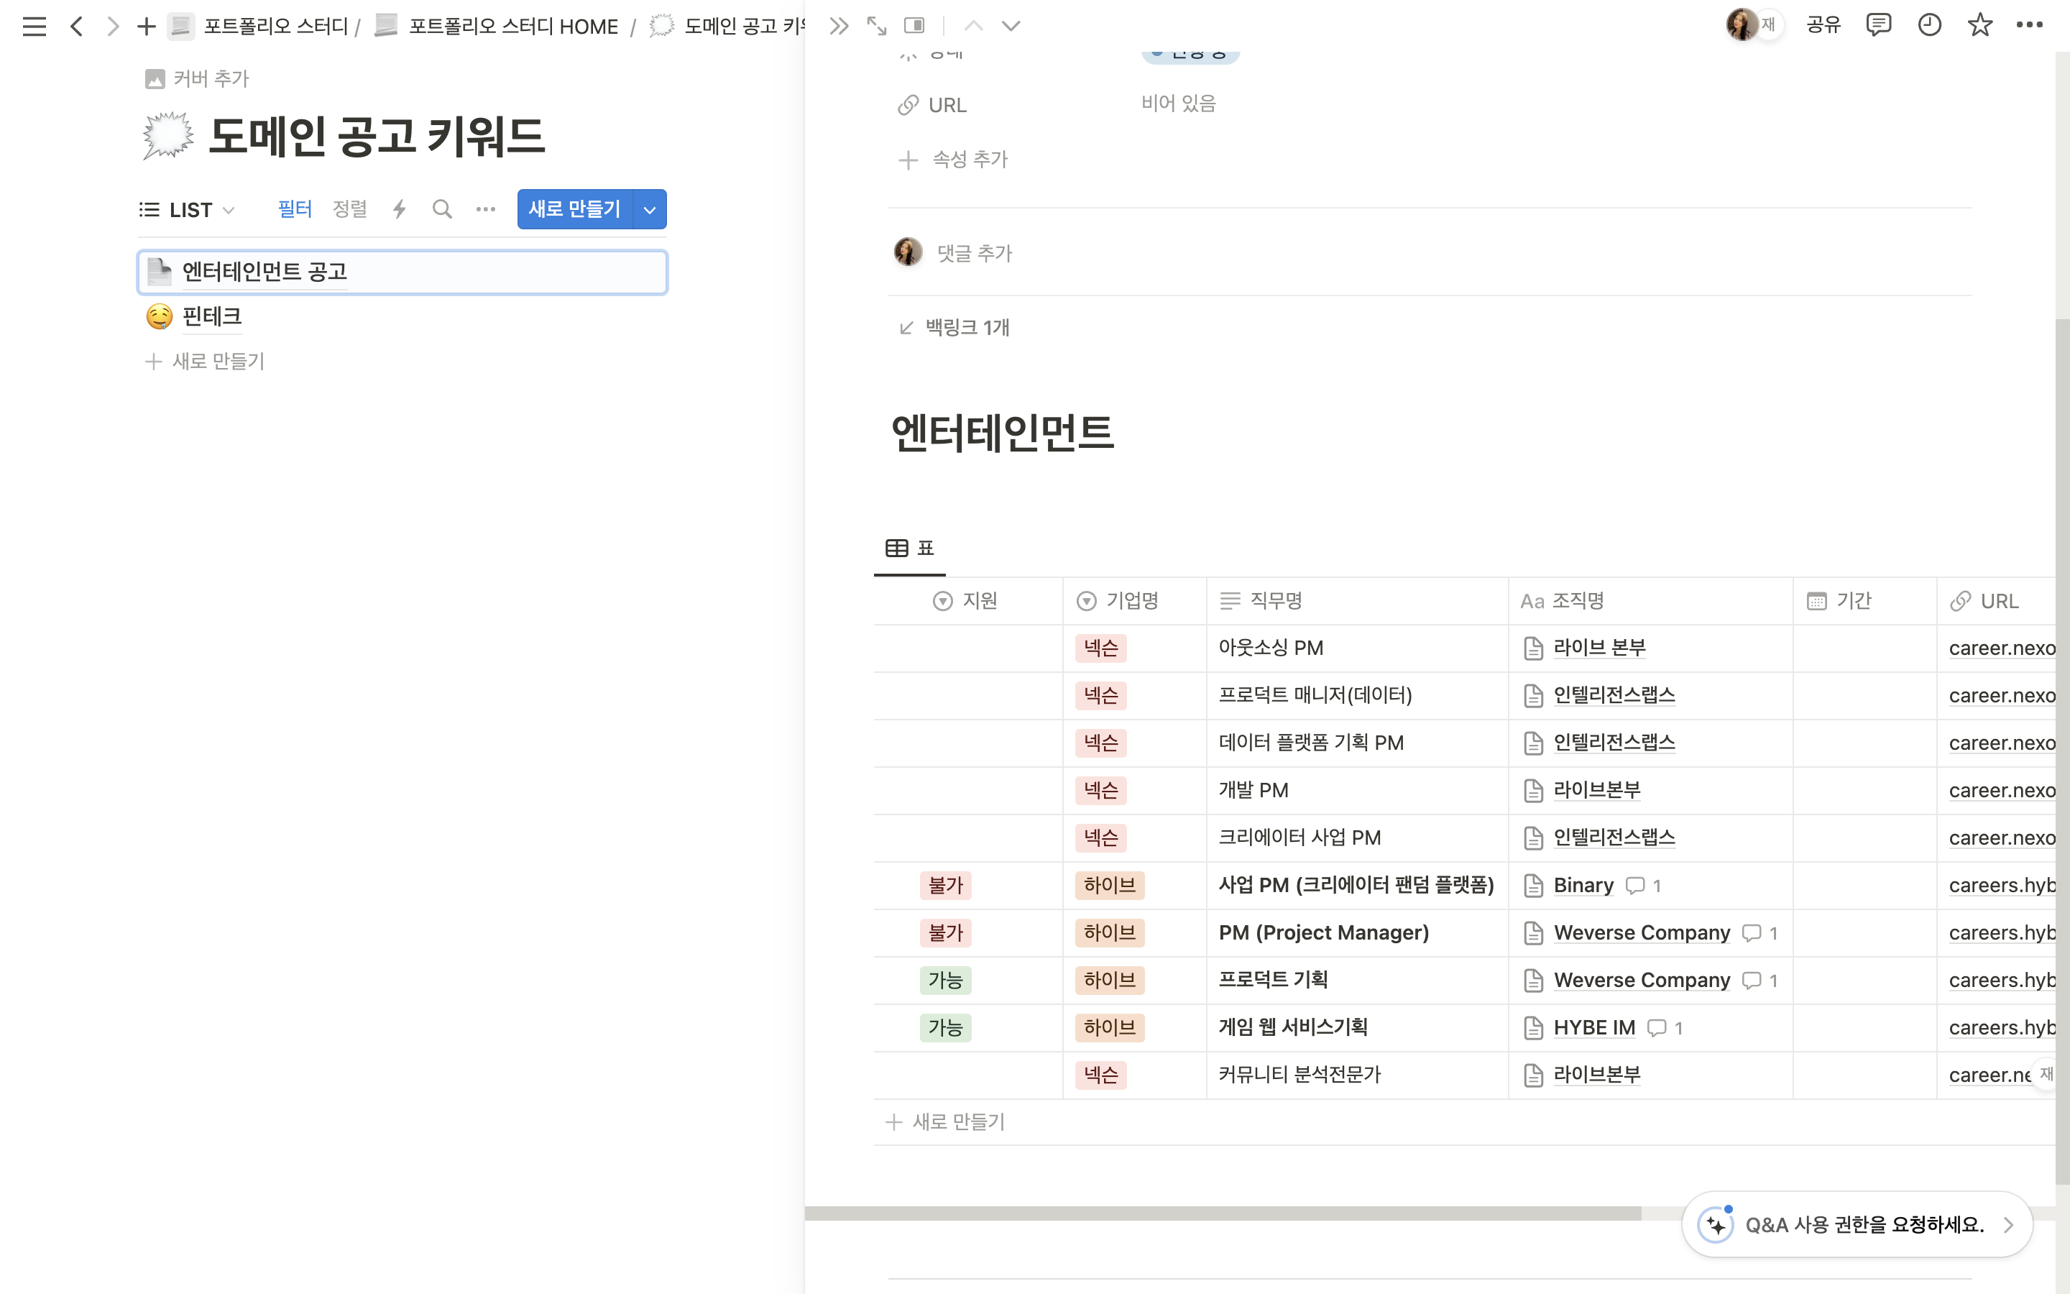Image resolution: width=2070 pixels, height=1294 pixels.
Task: Go to next page with down chevron
Action: tap(1011, 26)
